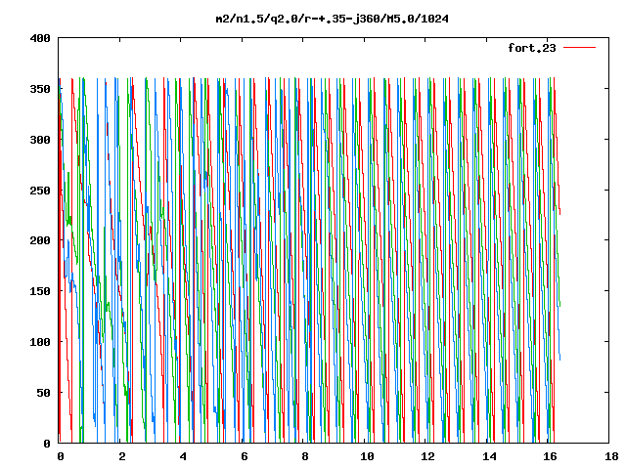This screenshot has height=469, width=626.
Task: Click x-axis label 10
Action: coord(367,456)
